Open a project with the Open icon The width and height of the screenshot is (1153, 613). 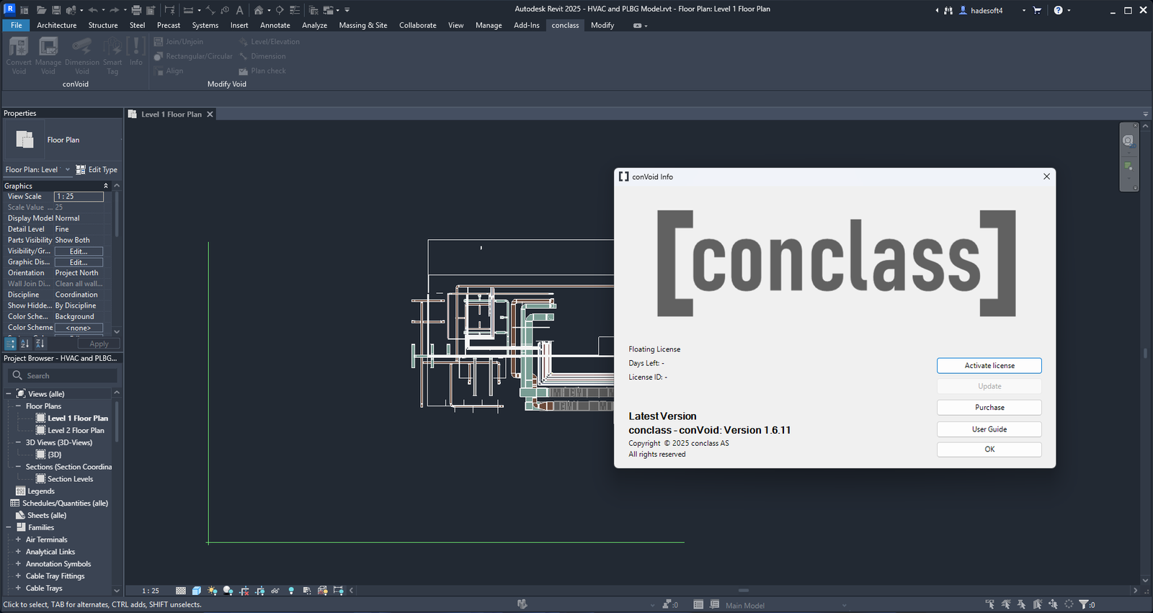(x=41, y=10)
